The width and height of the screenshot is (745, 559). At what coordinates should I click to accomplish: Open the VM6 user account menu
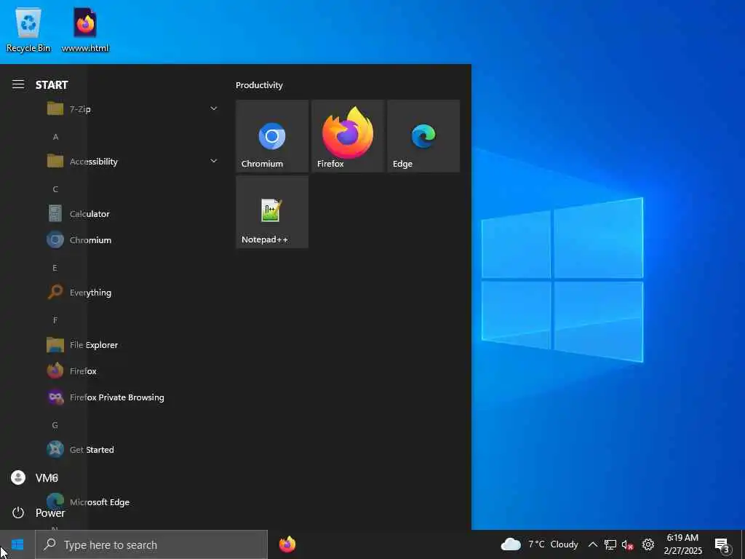pyautogui.click(x=34, y=477)
